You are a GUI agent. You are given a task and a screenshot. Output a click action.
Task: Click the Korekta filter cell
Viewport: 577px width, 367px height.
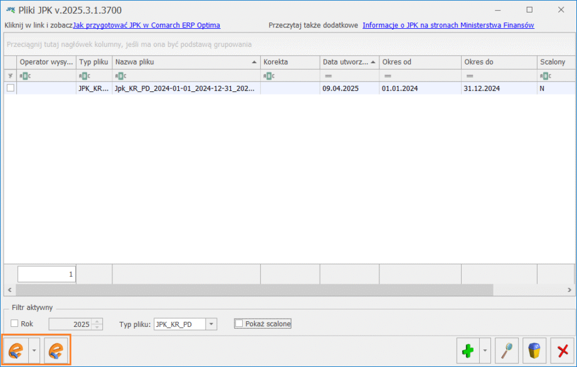point(290,76)
